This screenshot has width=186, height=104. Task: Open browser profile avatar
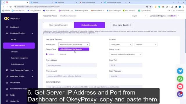[x=180, y=7]
